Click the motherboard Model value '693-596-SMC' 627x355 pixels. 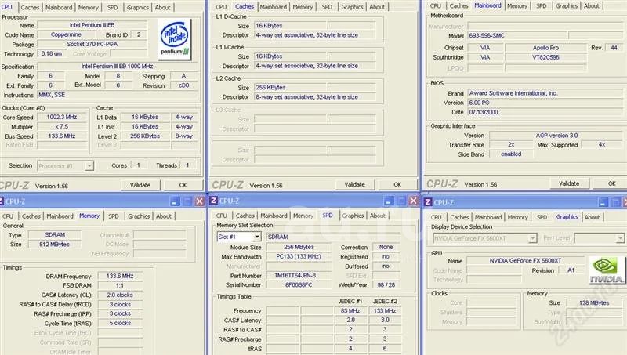[x=518, y=35]
